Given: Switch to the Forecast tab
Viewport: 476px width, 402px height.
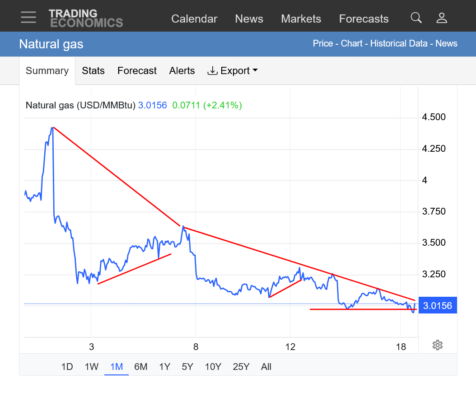Looking at the screenshot, I should click(x=137, y=71).
